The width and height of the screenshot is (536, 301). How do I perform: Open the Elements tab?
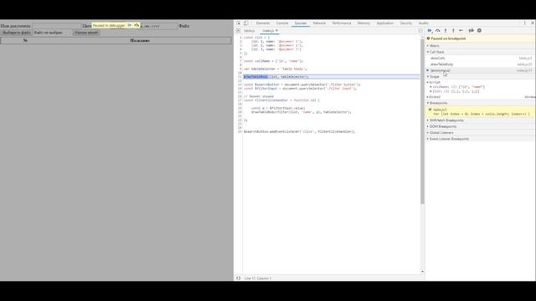coord(263,23)
